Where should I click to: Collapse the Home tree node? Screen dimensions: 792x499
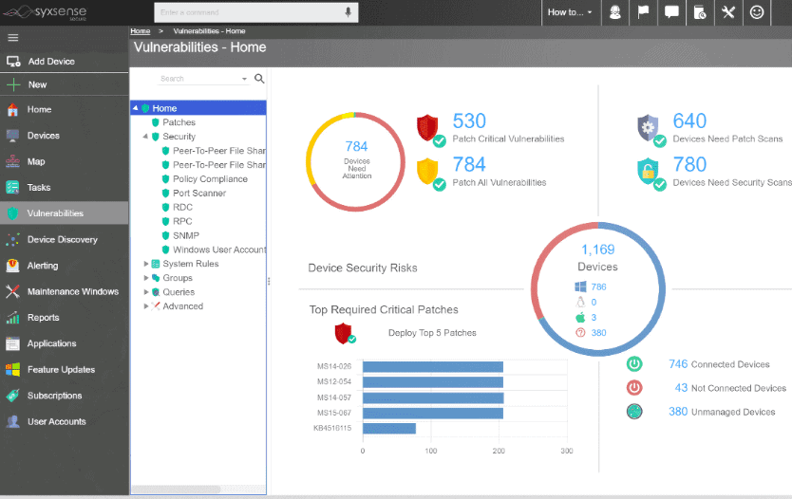click(x=136, y=108)
